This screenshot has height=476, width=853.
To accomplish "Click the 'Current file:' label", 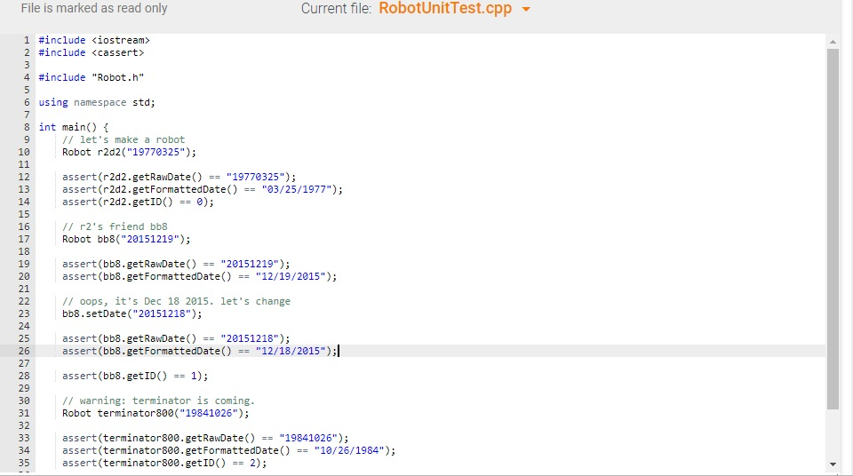I will pos(336,9).
